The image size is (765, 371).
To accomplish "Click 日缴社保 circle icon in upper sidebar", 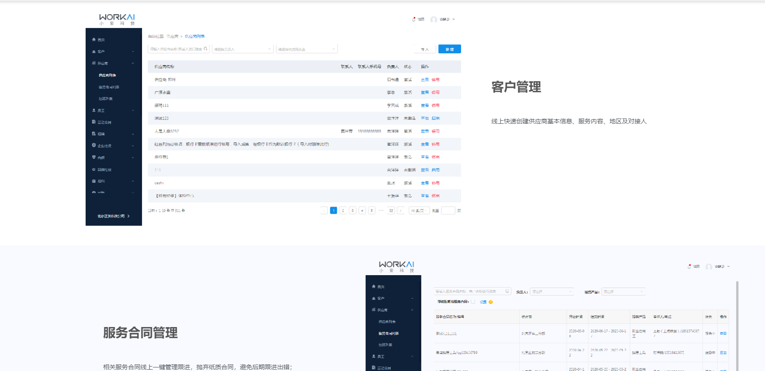I will [94, 170].
